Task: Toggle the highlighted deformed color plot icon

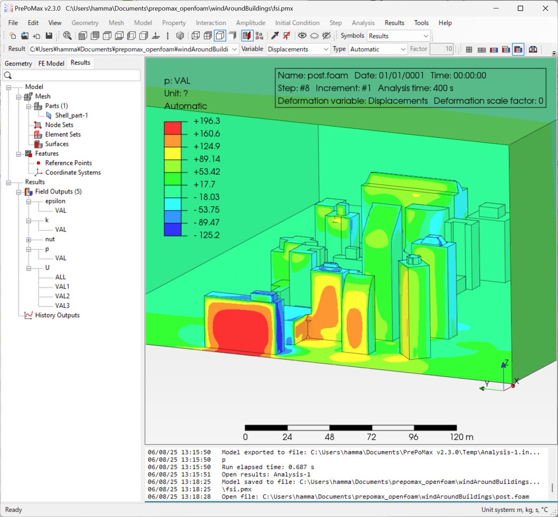Action: (x=518, y=49)
